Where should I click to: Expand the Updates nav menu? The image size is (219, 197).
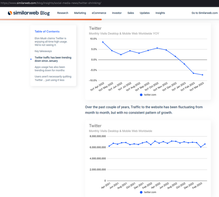click(x=145, y=13)
